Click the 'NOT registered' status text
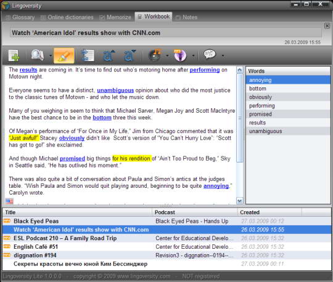 pos(200,276)
